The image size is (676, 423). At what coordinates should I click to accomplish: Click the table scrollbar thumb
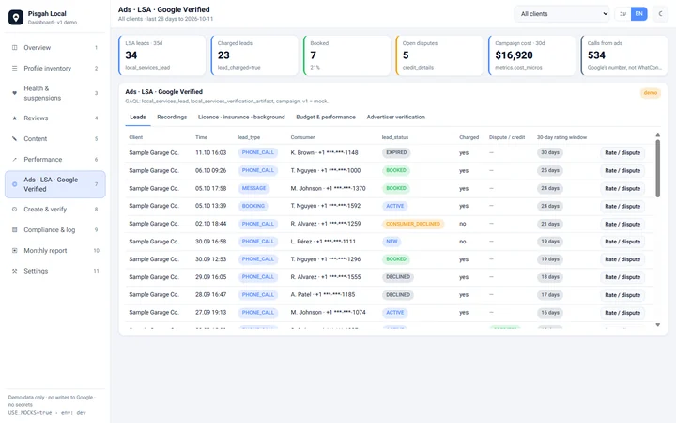point(658,168)
